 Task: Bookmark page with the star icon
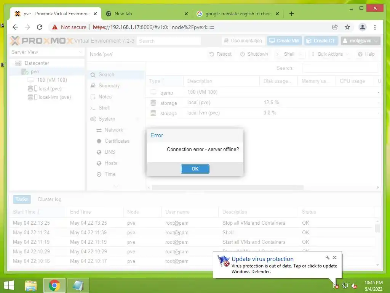click(x=347, y=27)
